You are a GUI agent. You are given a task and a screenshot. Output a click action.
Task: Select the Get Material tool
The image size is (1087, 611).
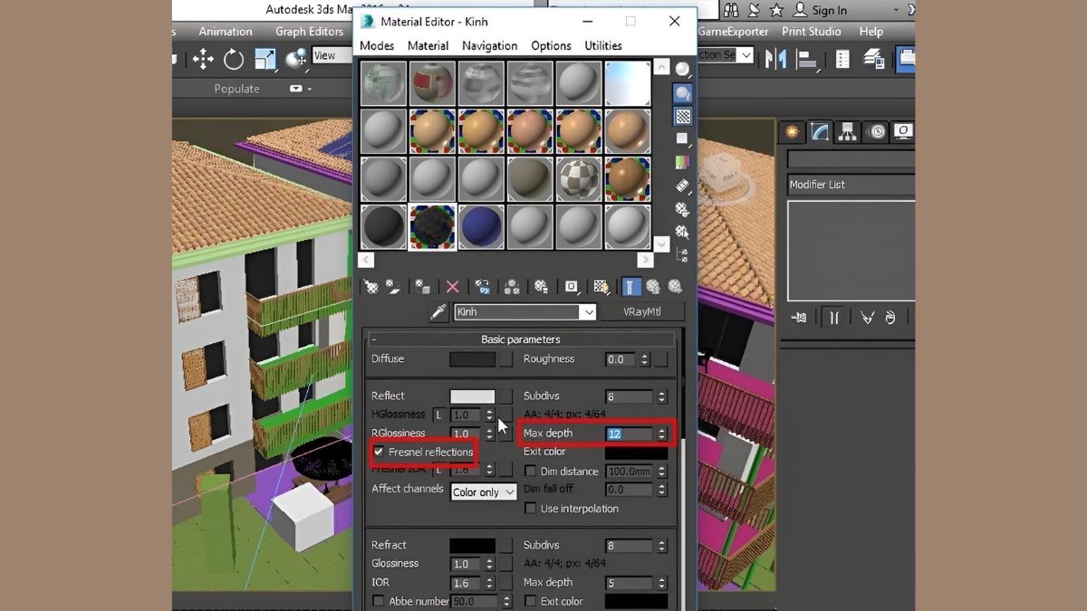(372, 287)
